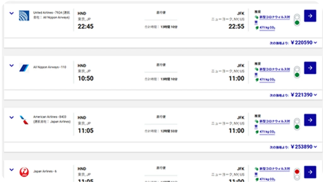Click the All Nippon Airways logo
The image size is (323, 182).
pyautogui.click(x=24, y=68)
